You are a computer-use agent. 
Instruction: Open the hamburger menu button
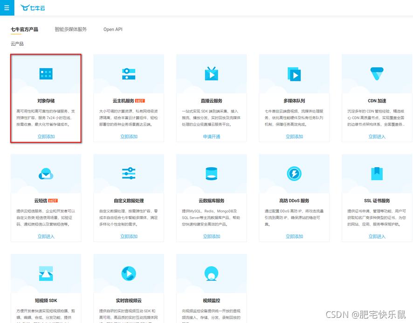click(7, 7)
